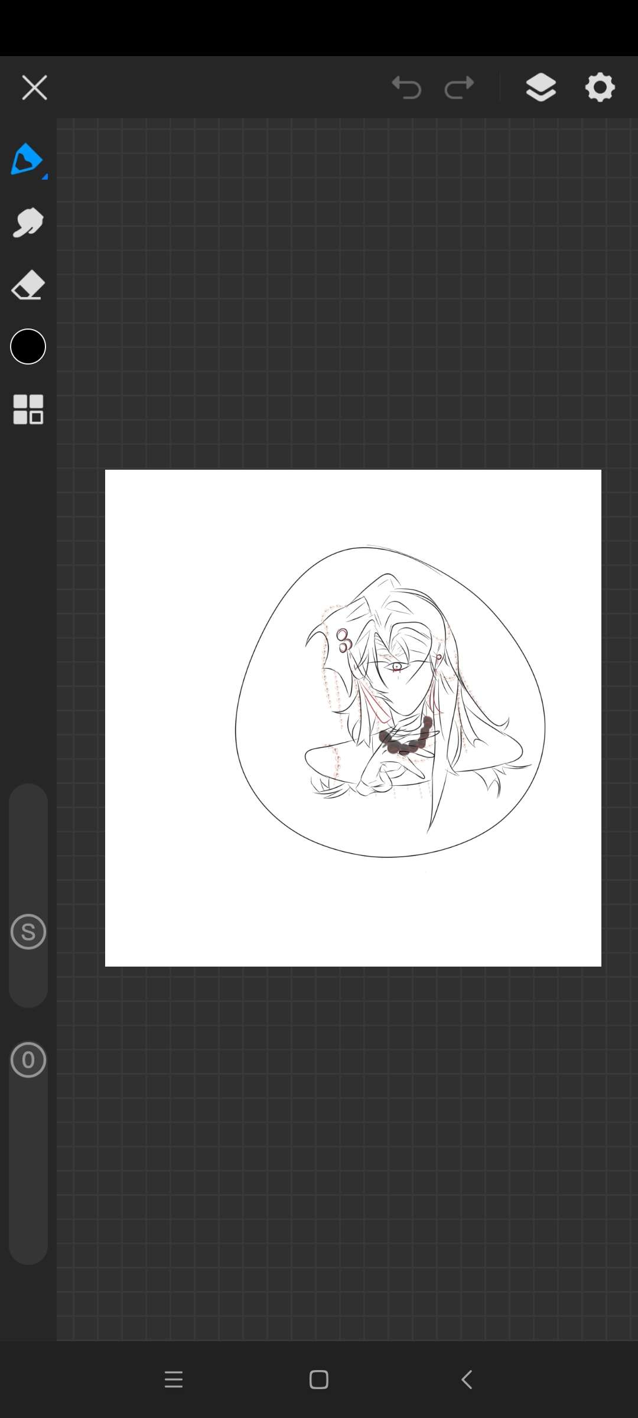Viewport: 638px width, 1418px height.
Task: Open the tool grid menu
Action: pos(28,409)
